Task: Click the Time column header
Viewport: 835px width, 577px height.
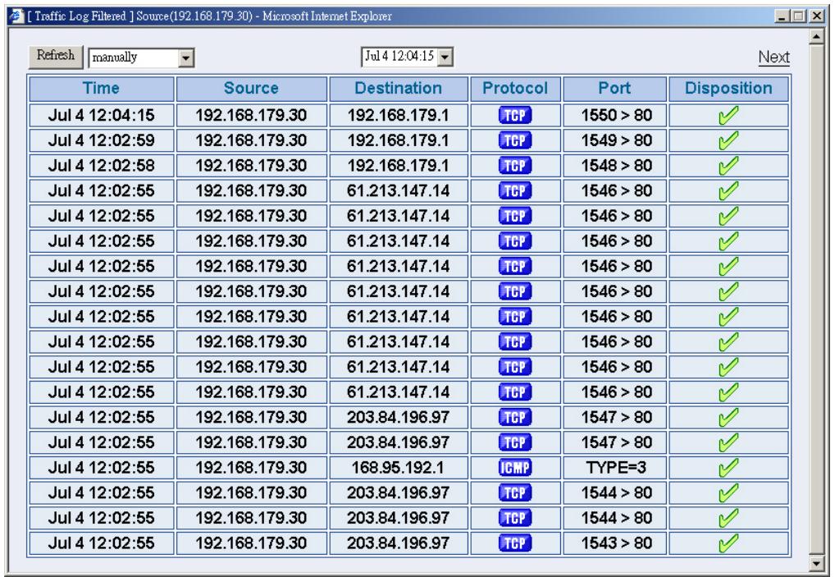Action: pyautogui.click(x=101, y=89)
